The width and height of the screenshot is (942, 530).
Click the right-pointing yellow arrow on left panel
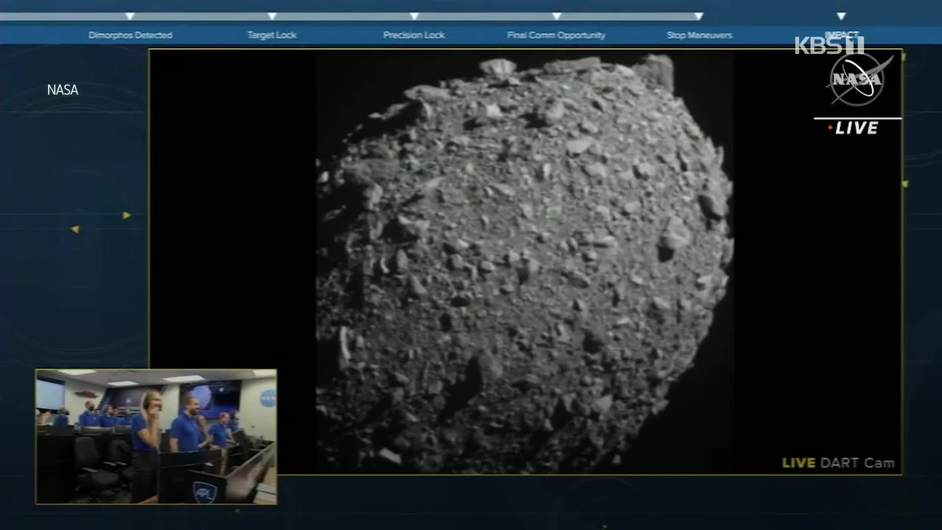(x=127, y=215)
